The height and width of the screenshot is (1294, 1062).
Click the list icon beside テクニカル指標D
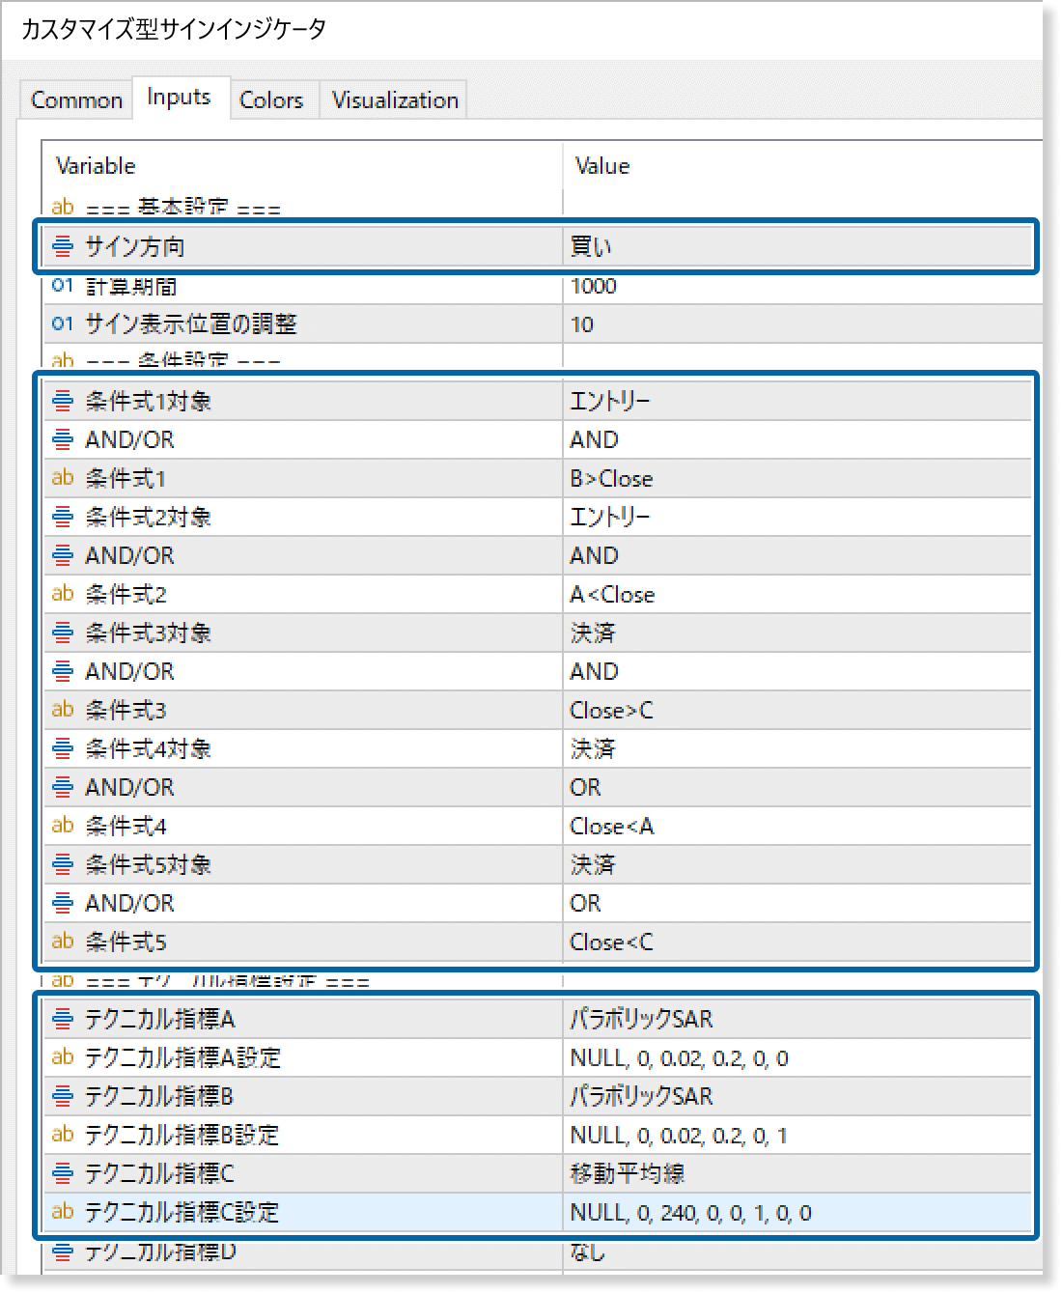point(62,1252)
